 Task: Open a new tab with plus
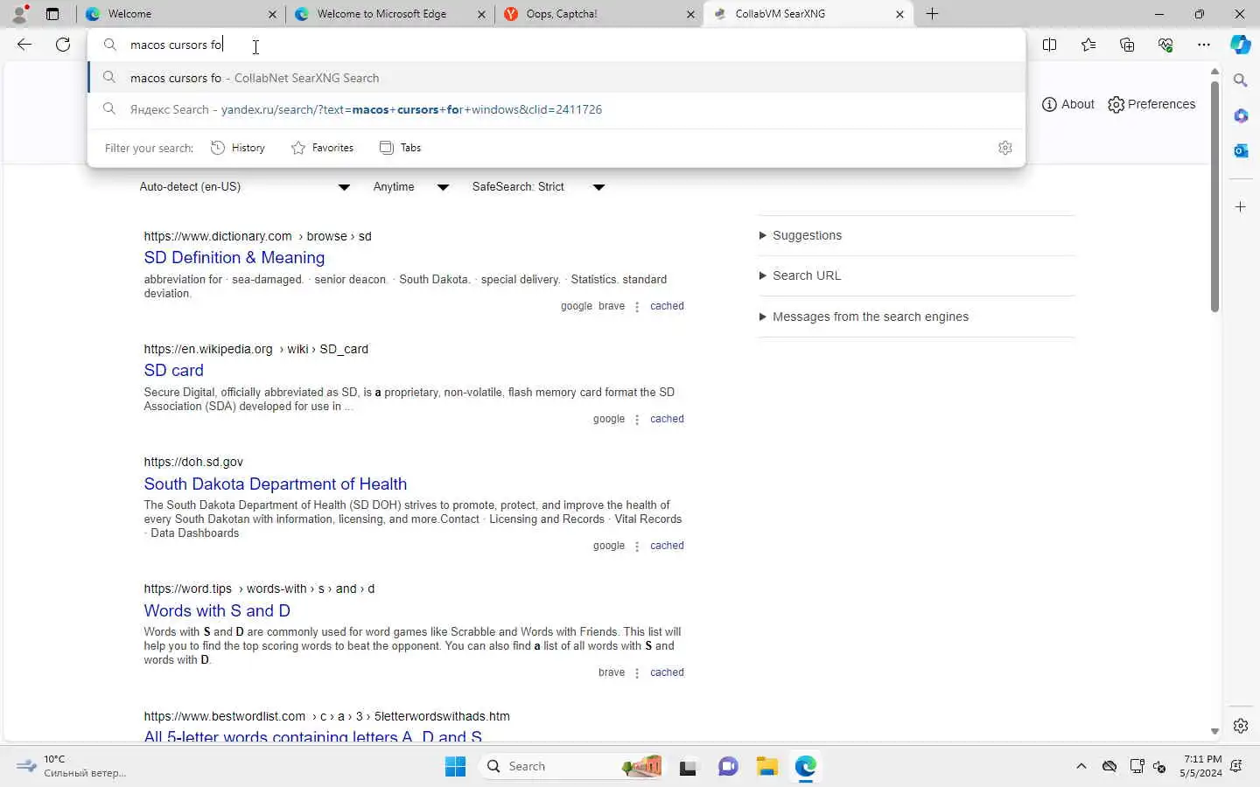pyautogui.click(x=932, y=14)
